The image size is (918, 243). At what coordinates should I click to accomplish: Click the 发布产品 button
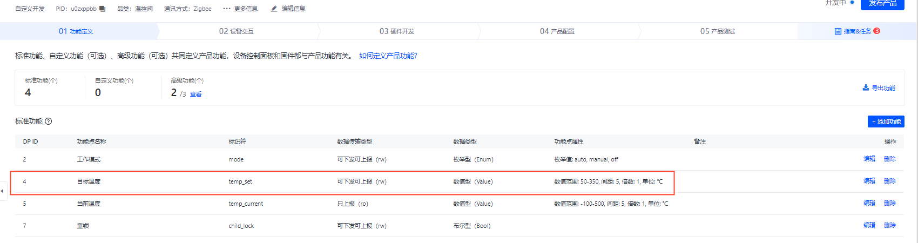pos(882,4)
